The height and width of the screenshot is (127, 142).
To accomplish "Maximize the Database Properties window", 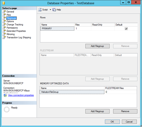I will [129, 2].
